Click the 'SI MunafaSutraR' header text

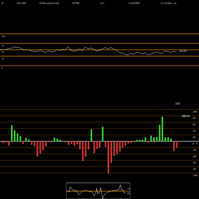click(49, 3)
